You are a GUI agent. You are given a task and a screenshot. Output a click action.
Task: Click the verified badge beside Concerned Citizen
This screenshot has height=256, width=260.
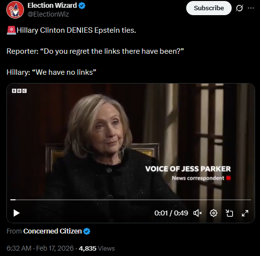(x=87, y=231)
